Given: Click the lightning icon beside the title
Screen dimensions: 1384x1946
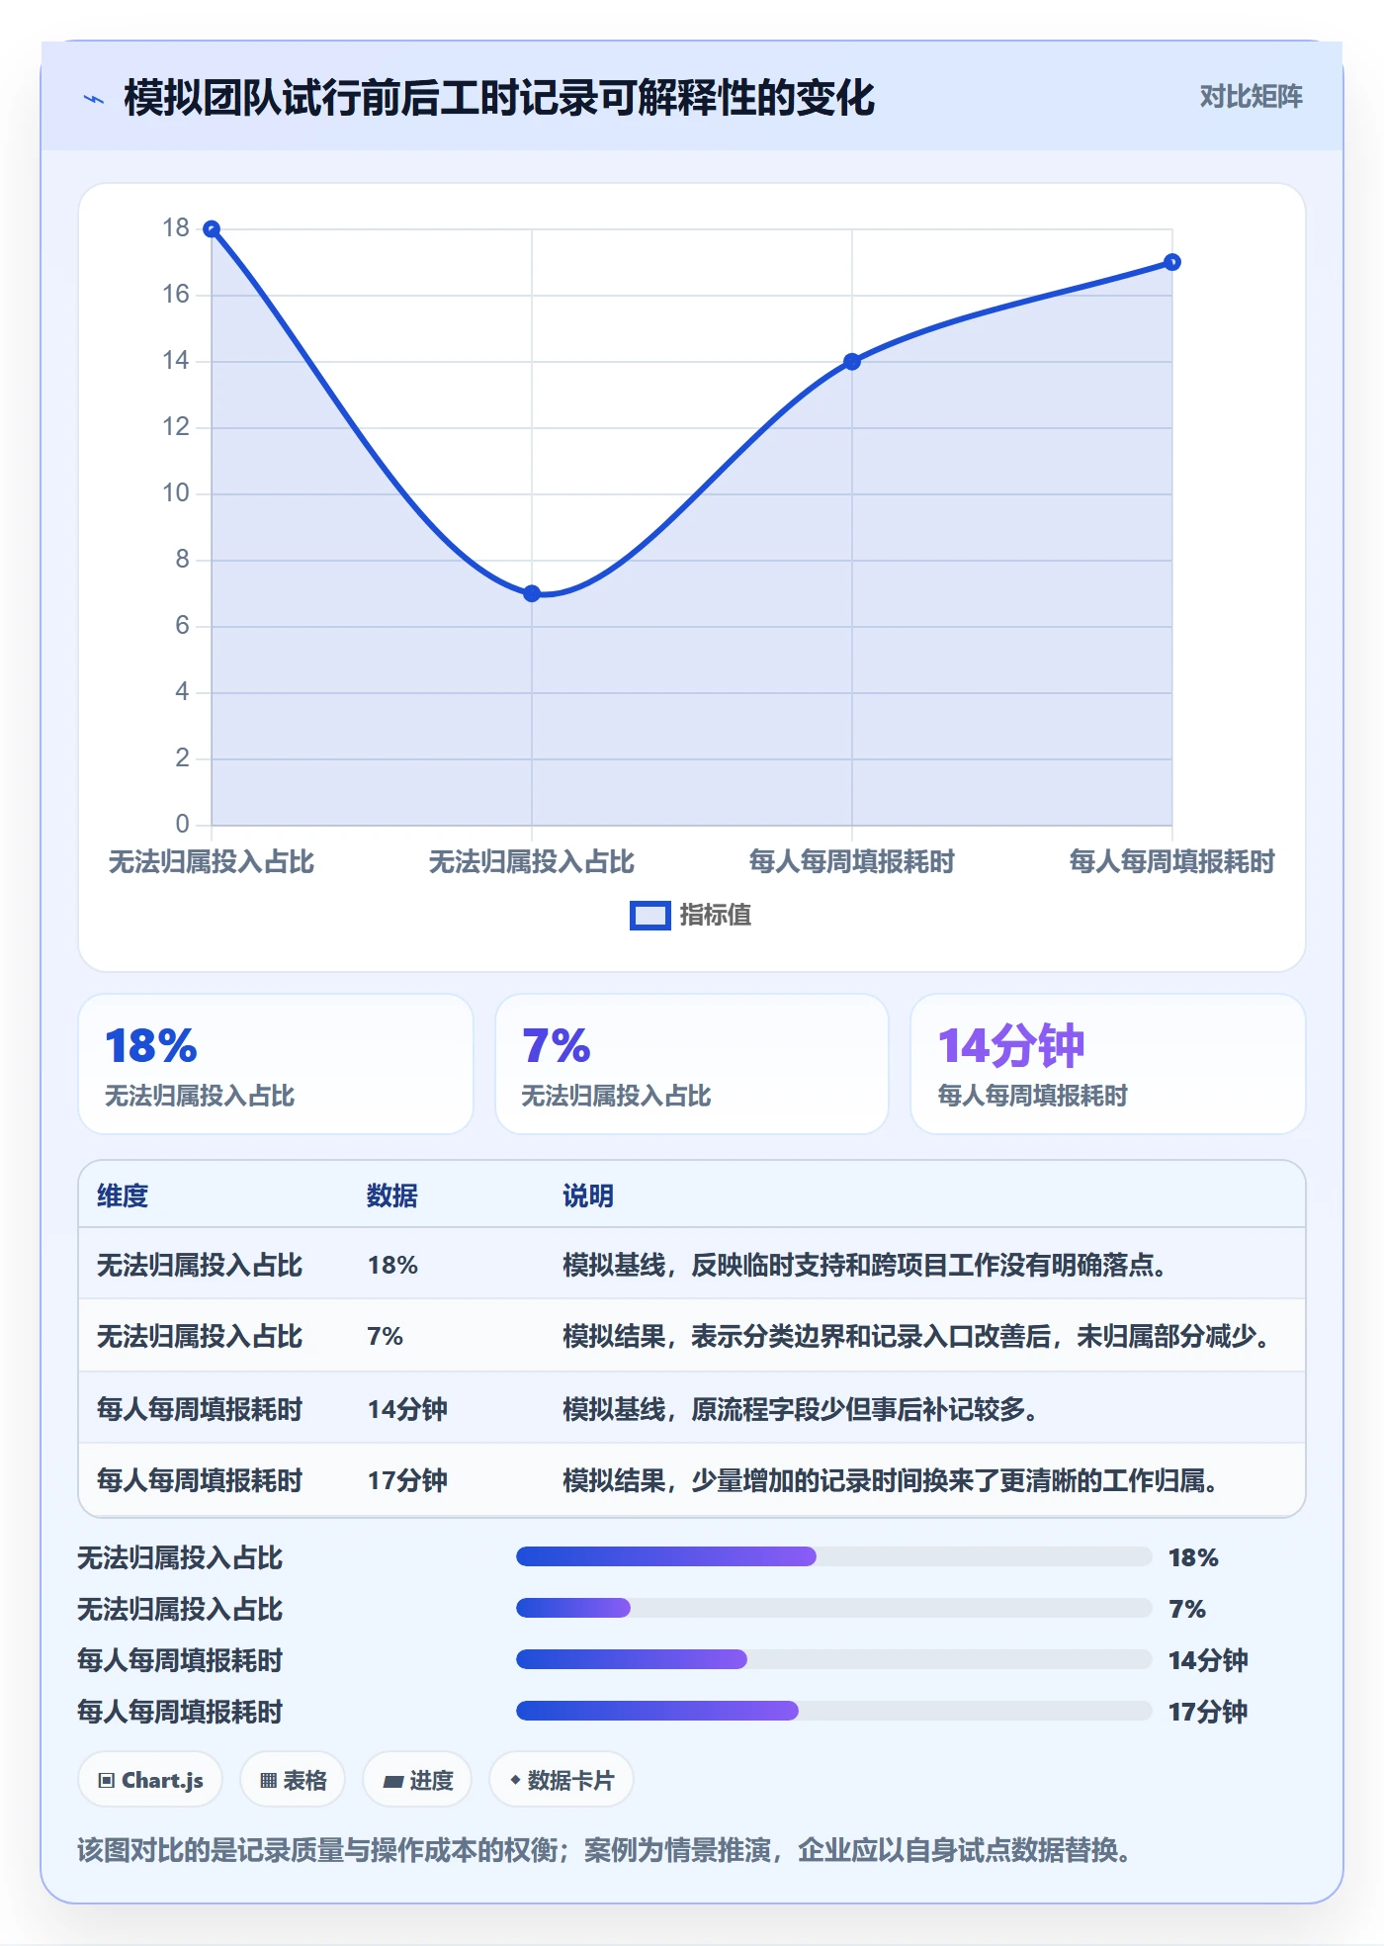Looking at the screenshot, I should [x=94, y=99].
